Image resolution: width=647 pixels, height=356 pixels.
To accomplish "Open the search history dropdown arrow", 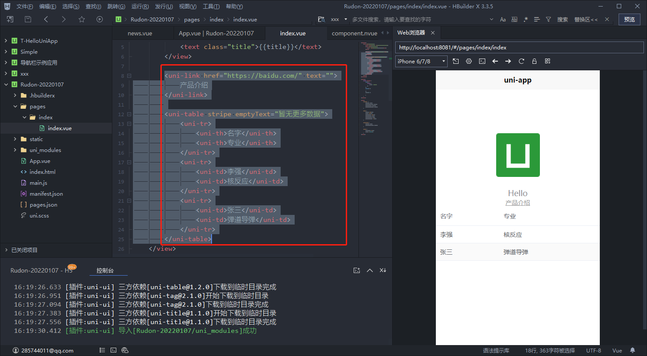I will point(491,19).
